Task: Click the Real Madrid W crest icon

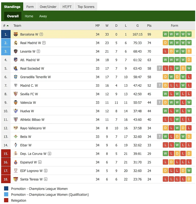Action: (16, 43)
